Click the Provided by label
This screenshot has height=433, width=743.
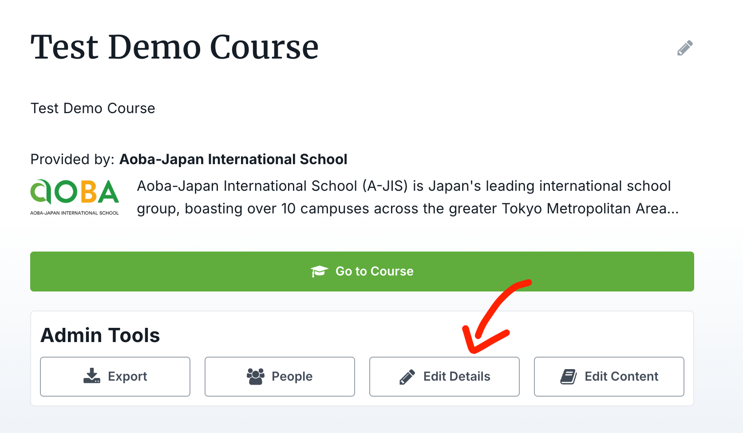[72, 159]
